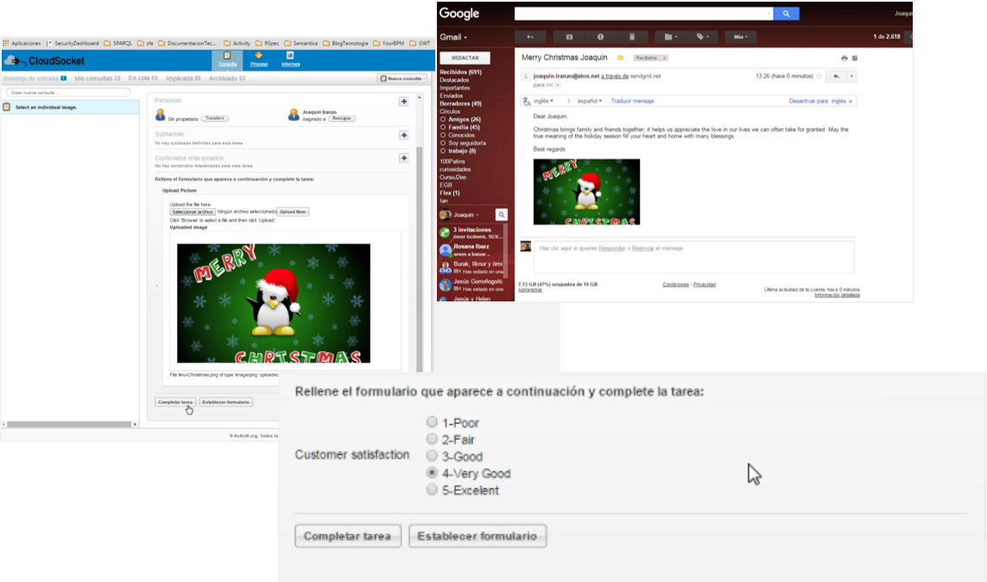Delete the email with the trash icon
This screenshot has height=582, width=987.
coord(632,37)
